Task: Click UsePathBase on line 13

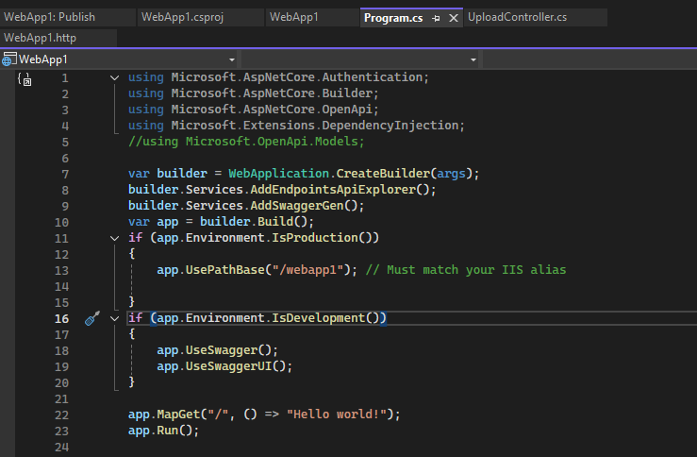Action: pos(224,270)
